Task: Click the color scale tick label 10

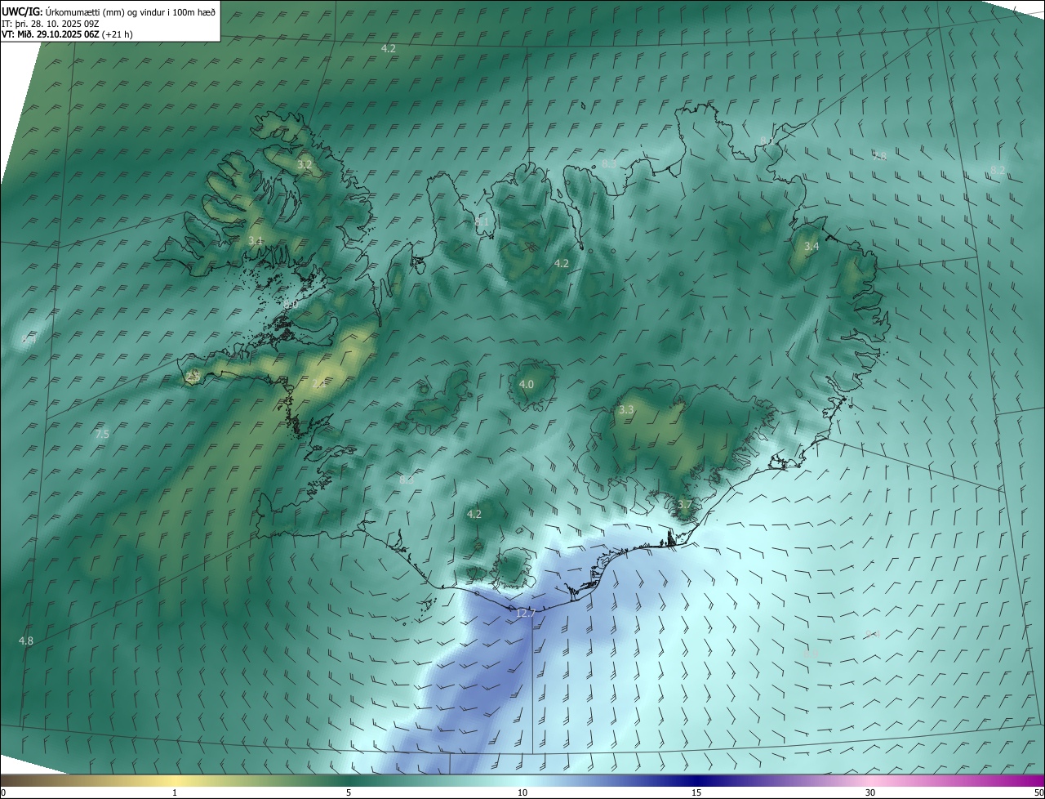Action: point(522,792)
